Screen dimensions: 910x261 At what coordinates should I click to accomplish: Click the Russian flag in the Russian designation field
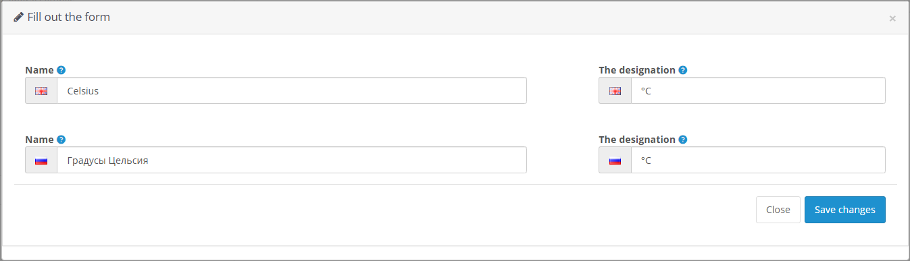pyautogui.click(x=615, y=161)
